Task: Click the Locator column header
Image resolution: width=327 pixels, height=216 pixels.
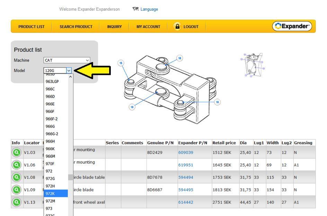Action: point(32,143)
